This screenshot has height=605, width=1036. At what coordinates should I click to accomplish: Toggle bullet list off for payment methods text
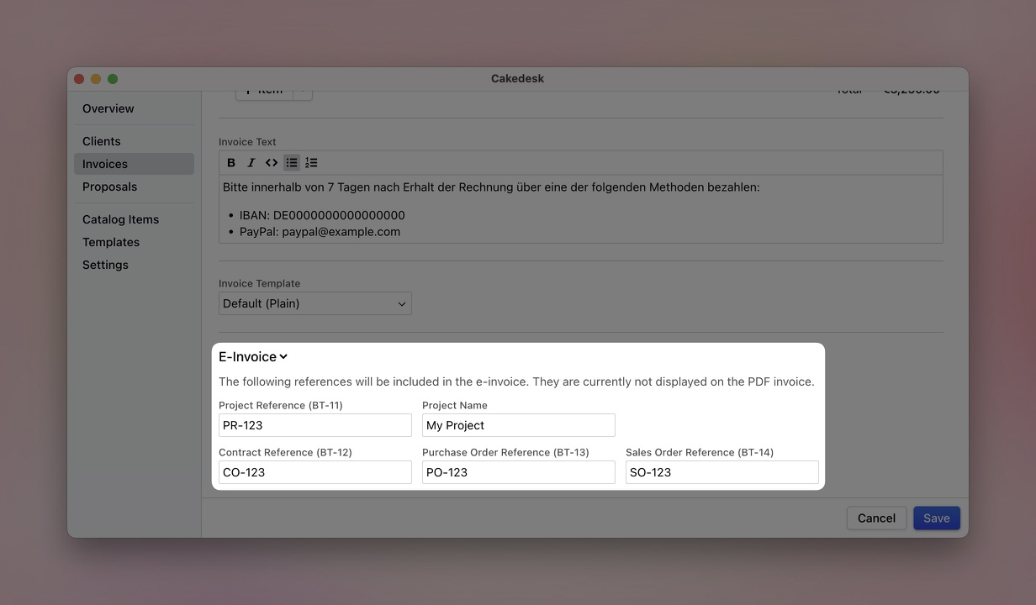tap(291, 162)
